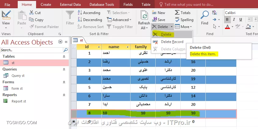Click Remove Sort
Screen dimensions: 258x129
click(90, 27)
